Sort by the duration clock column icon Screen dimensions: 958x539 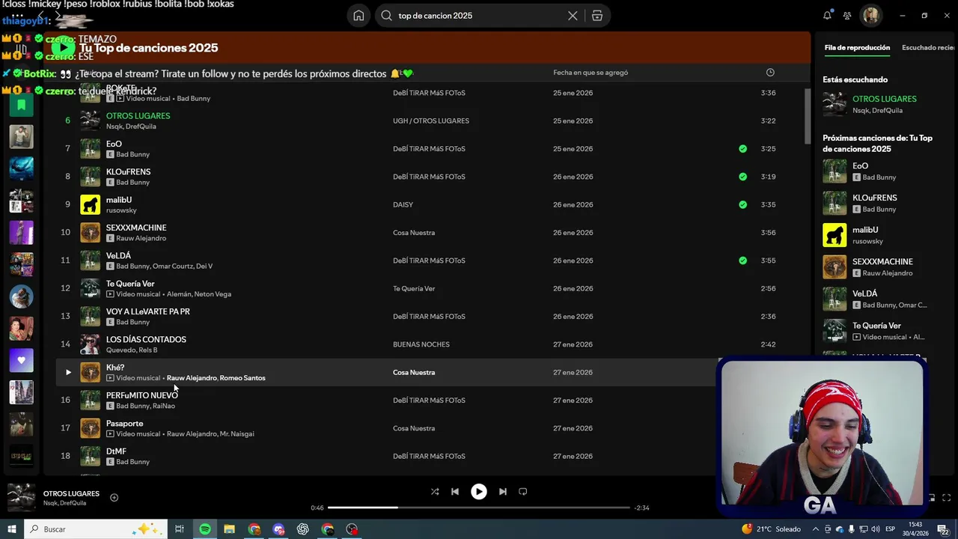(x=770, y=73)
